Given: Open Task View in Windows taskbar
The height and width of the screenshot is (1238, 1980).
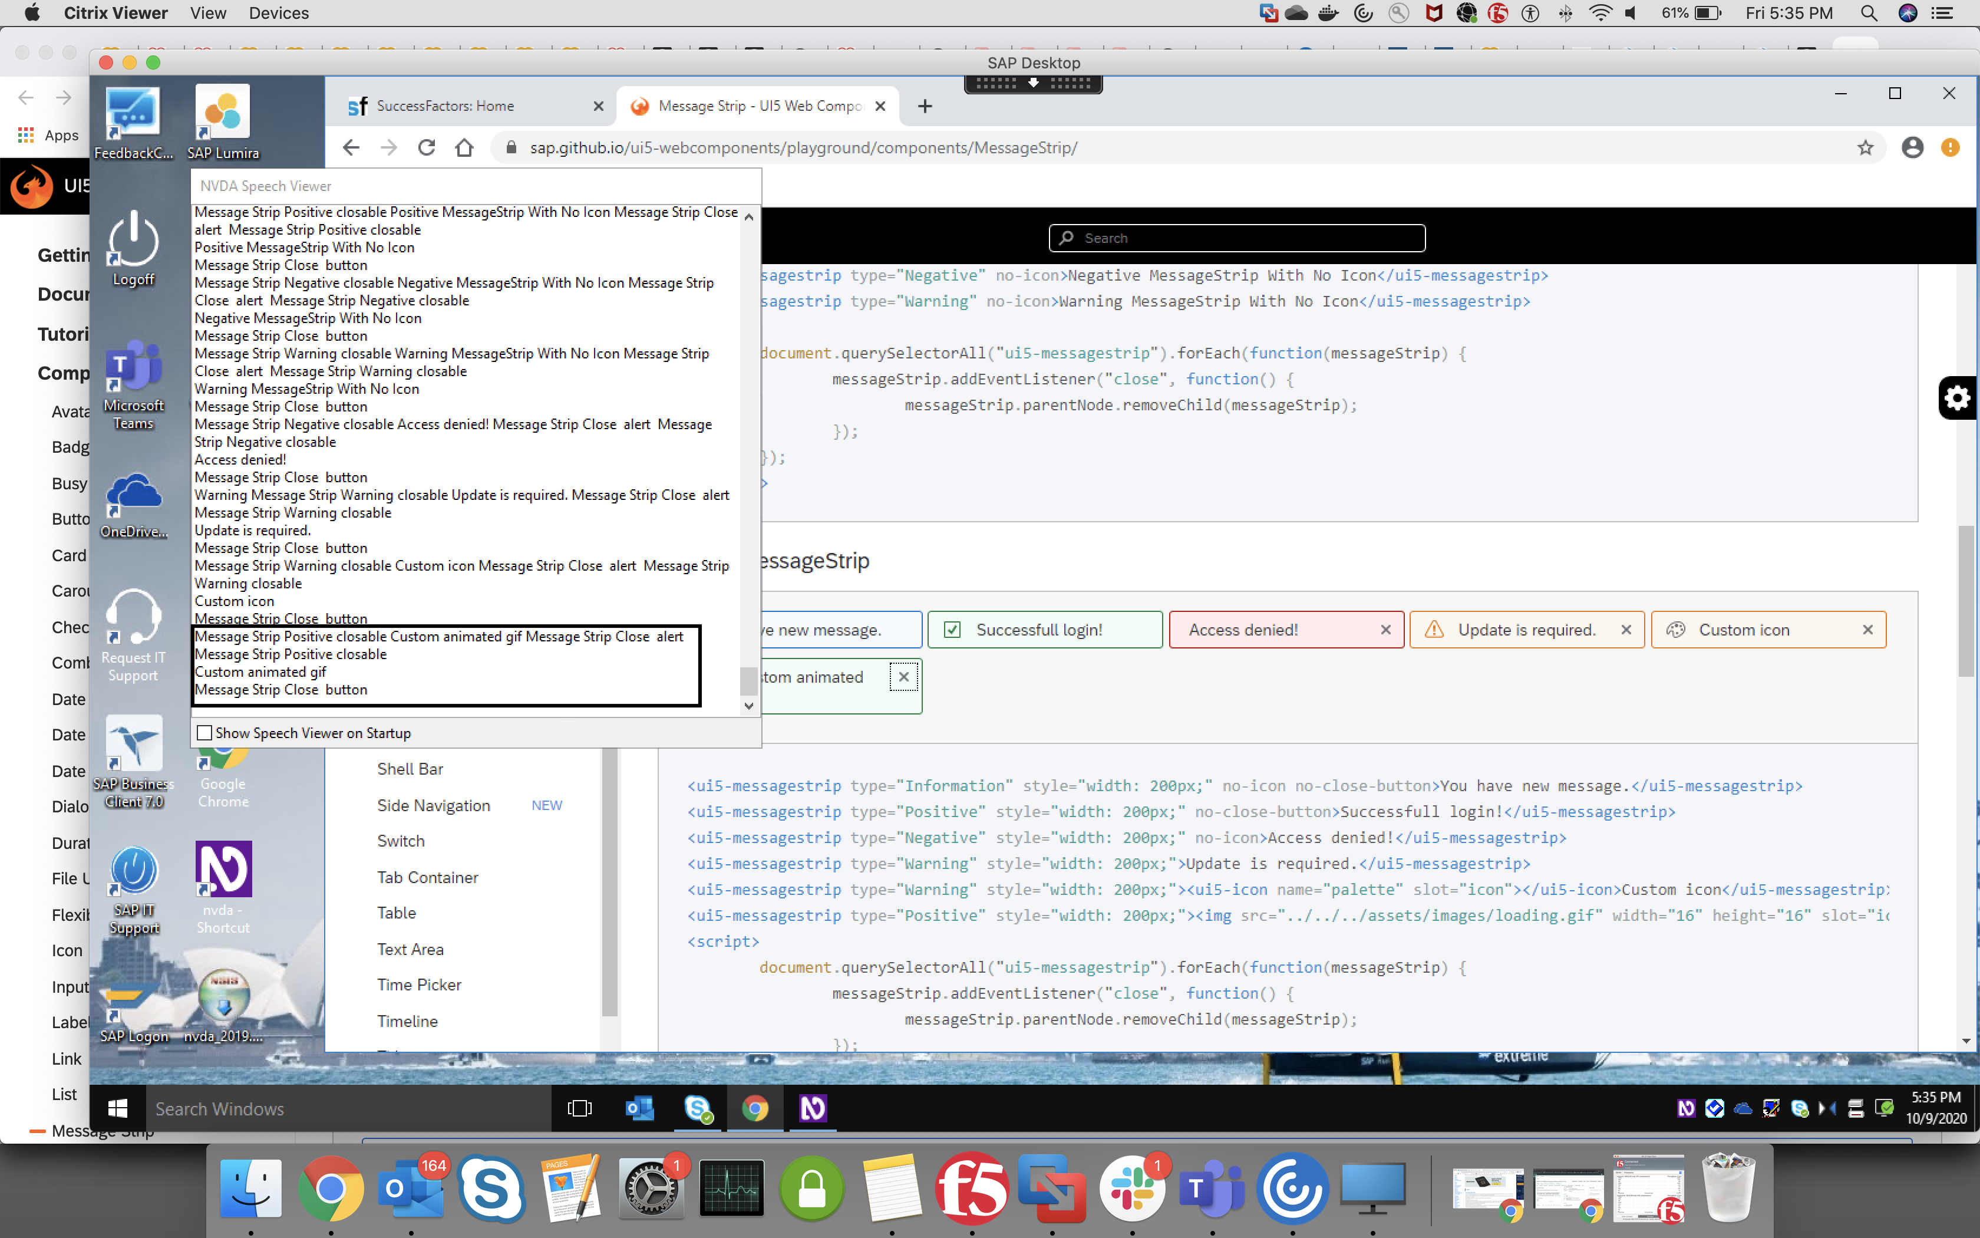Looking at the screenshot, I should [x=579, y=1109].
